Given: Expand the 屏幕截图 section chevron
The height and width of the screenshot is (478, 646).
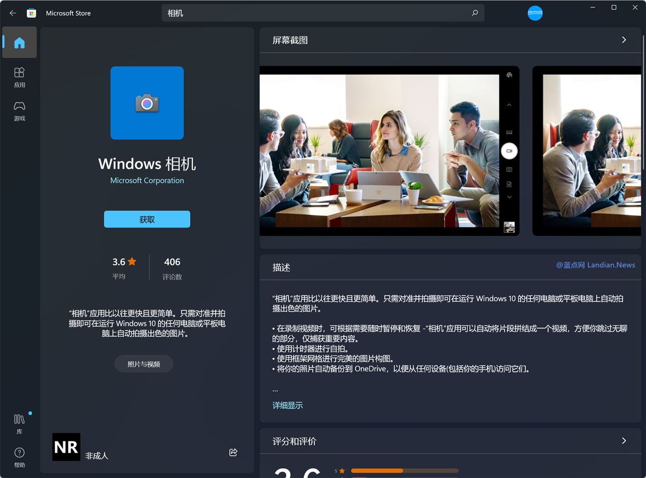Looking at the screenshot, I should tap(624, 40).
